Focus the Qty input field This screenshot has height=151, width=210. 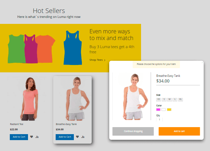pos(159,119)
